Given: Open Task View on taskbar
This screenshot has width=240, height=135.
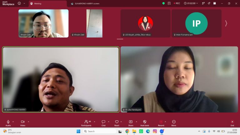Looking at the screenshot, I should pyautogui.click(x=120, y=131).
